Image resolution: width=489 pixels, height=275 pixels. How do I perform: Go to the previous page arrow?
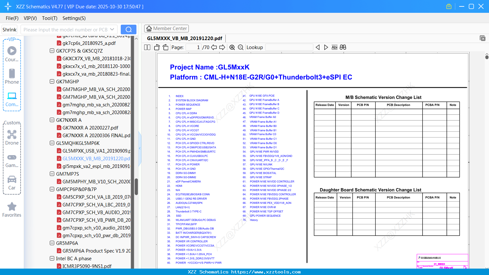tap(214, 47)
